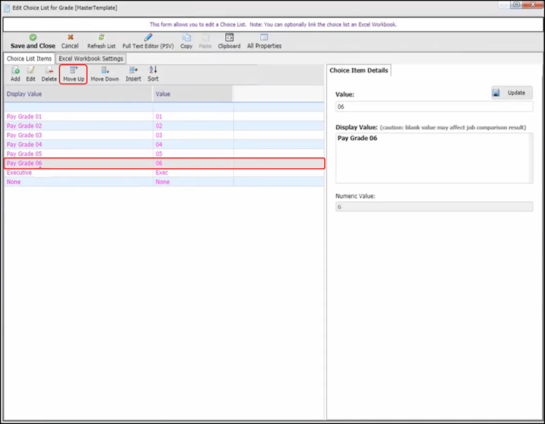Add a new choice list item
Screen dimensions: 545x424
15,70
